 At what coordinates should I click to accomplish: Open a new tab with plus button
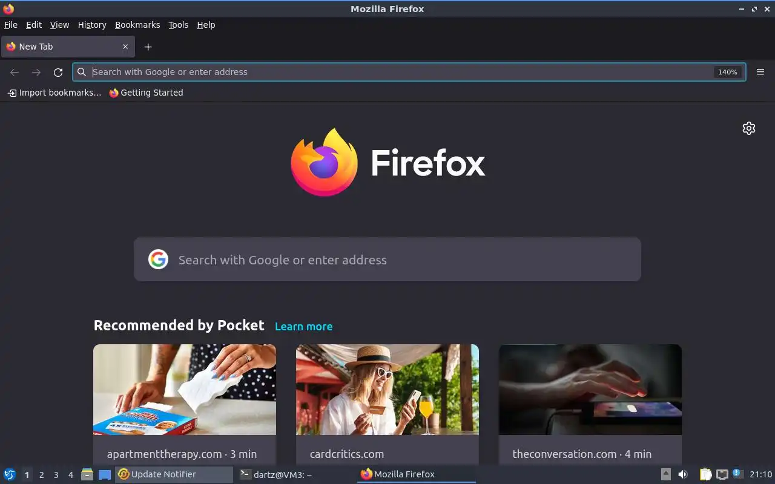point(148,47)
